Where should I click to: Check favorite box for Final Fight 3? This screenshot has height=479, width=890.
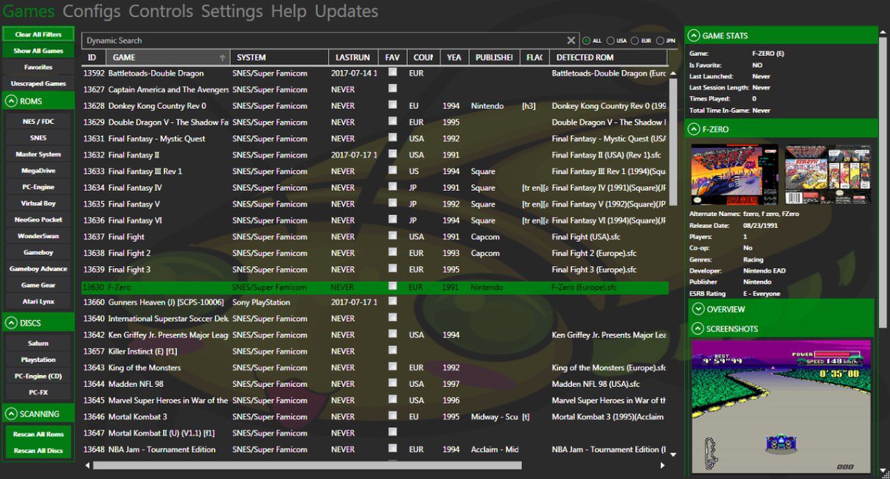[393, 268]
